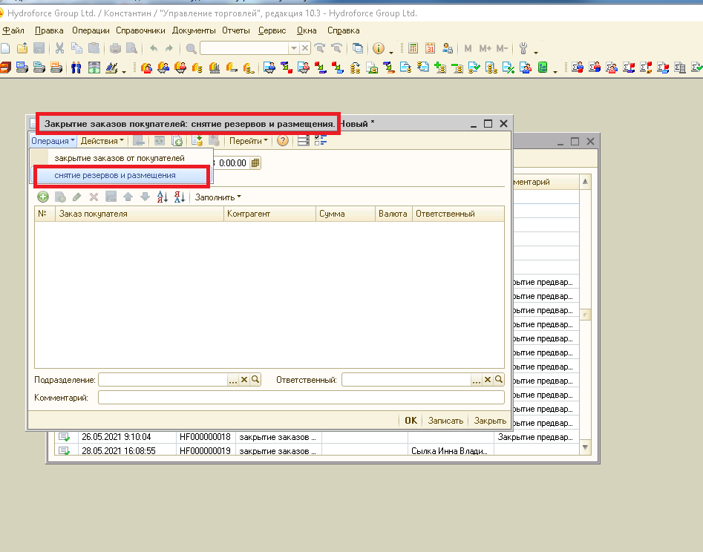This screenshot has height=552, width=703.
Task: Open the Справочники menu
Action: [140, 30]
